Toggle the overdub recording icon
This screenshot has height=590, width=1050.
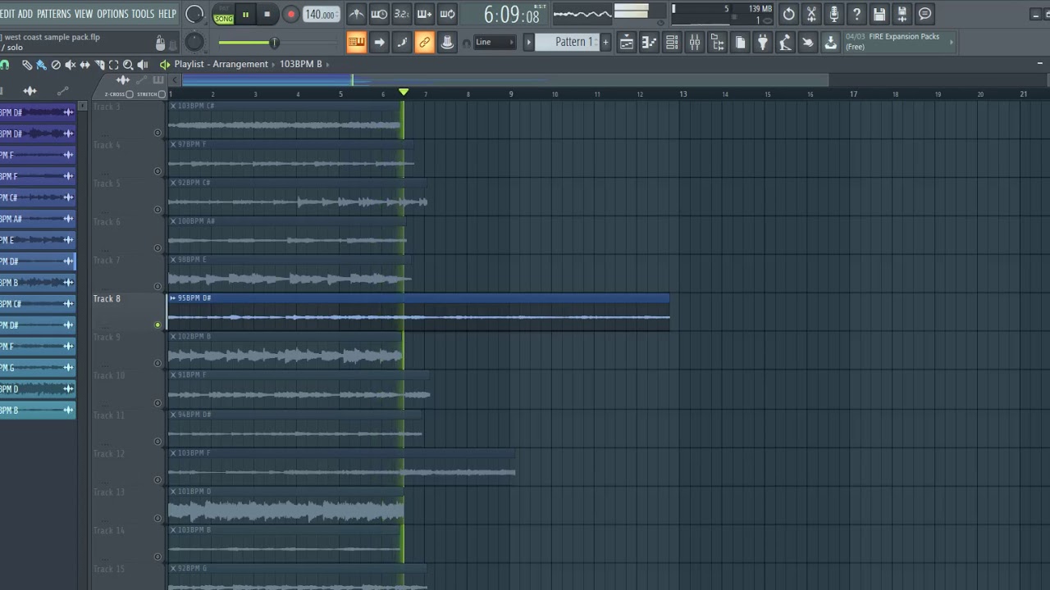[x=424, y=14]
